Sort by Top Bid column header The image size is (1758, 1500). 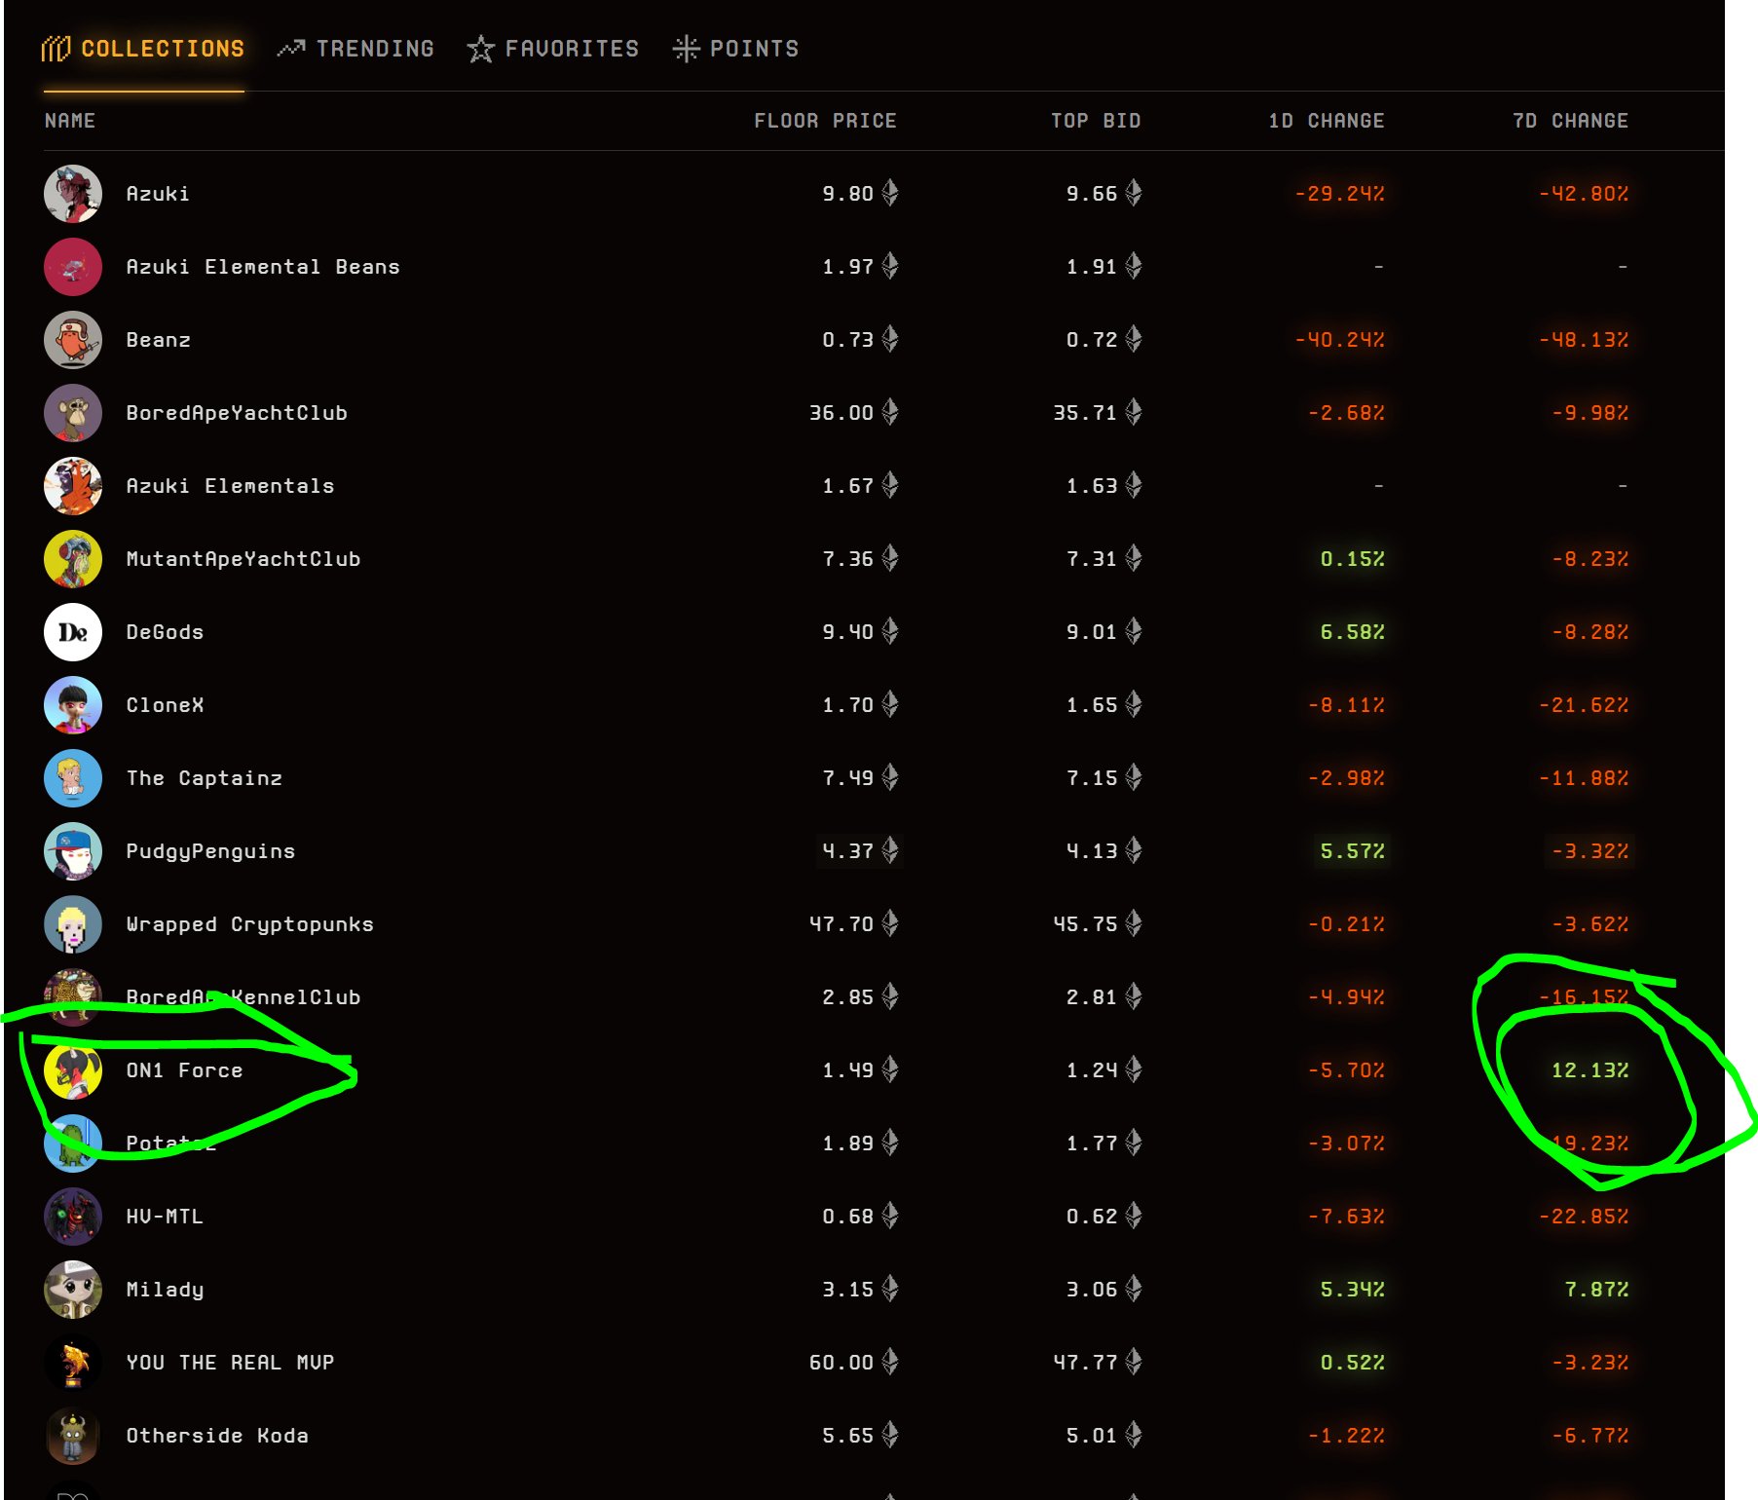click(x=1096, y=121)
